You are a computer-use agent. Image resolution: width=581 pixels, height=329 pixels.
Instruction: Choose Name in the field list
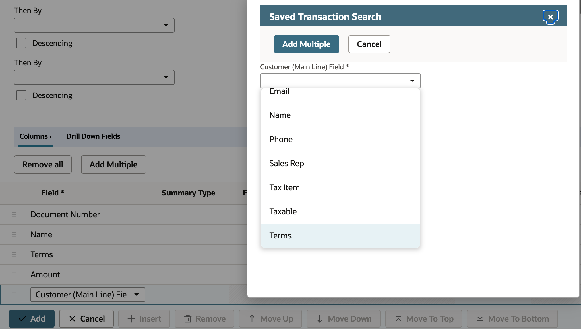(340, 115)
